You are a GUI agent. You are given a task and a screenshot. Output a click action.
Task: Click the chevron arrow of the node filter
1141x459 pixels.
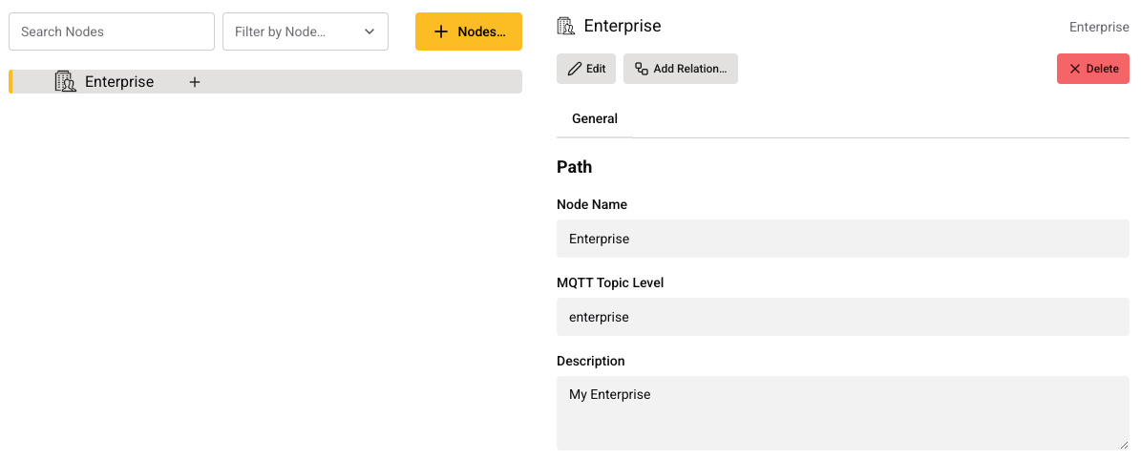tap(370, 31)
